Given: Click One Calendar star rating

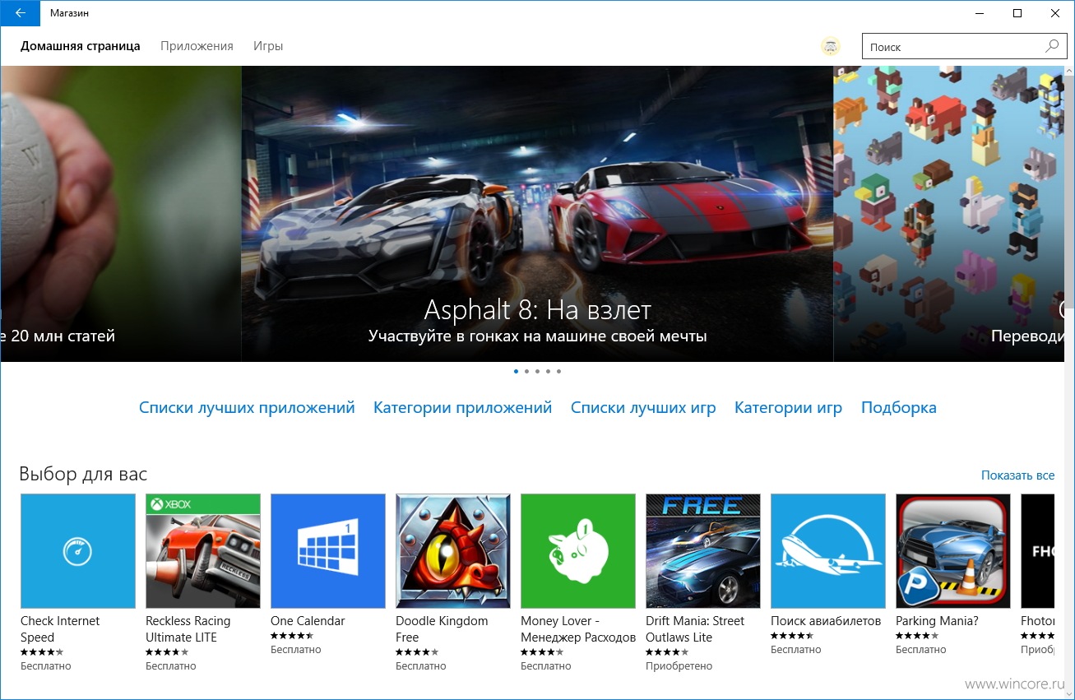Looking at the screenshot, I should 292,636.
